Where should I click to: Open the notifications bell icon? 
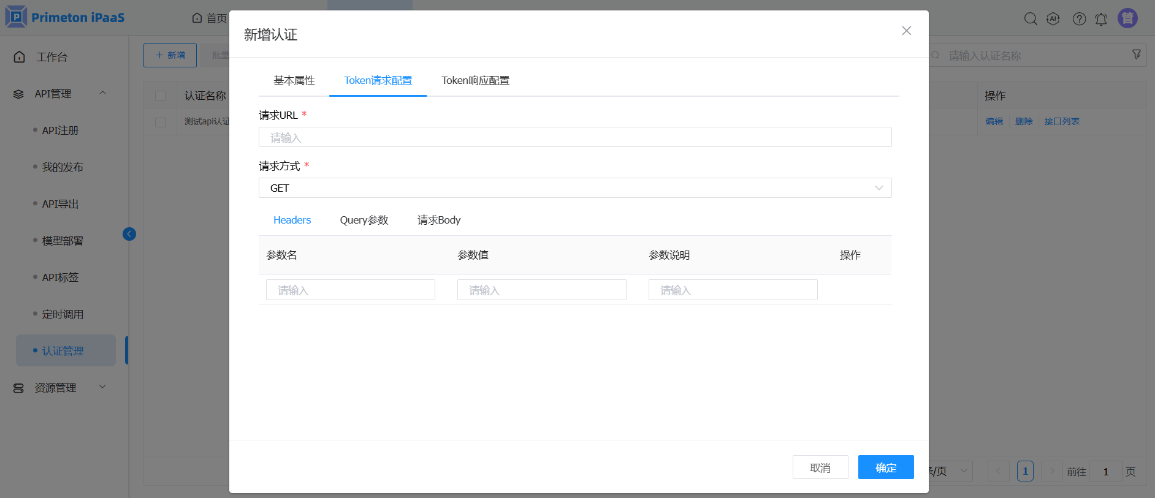1101,19
